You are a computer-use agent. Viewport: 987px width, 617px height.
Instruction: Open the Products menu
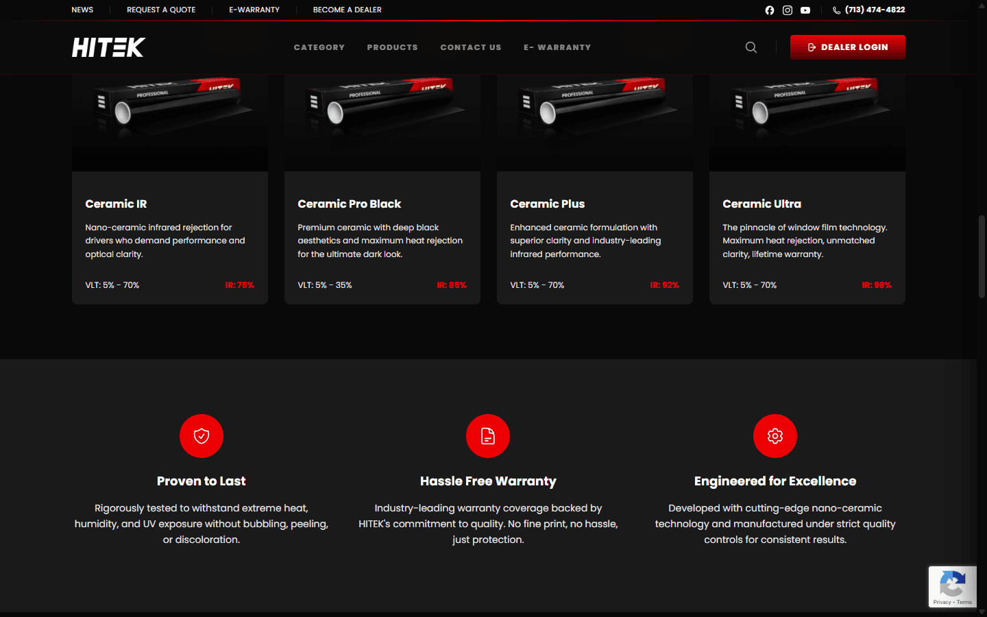(x=392, y=47)
